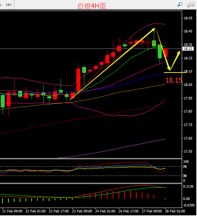Viewport: 197px width, 216px height.
Task: Click the oscillator level label 30
Action: [x=185, y=176]
